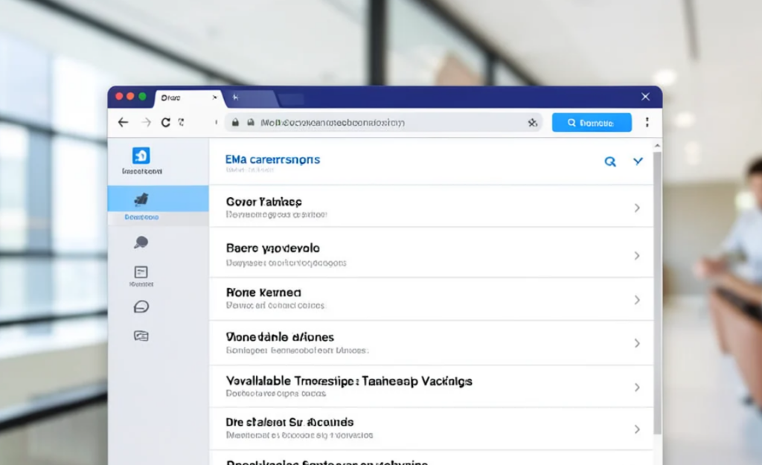Click the round chat sidebar icon
This screenshot has width=762, height=465.
click(141, 307)
